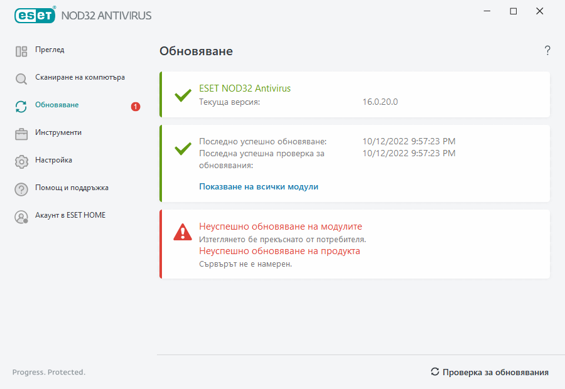The width and height of the screenshot is (565, 389).
Task: Select the Сканиране на компютъра magnifier icon
Action: tap(21, 78)
